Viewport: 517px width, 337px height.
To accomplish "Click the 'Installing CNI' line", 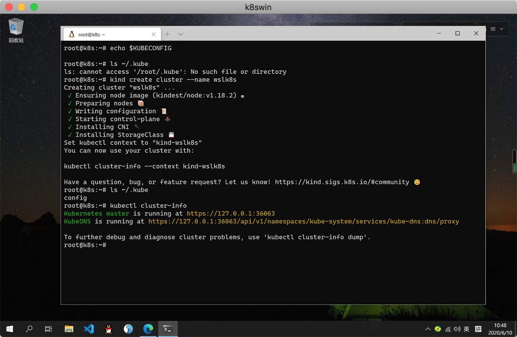I will [x=104, y=127].
